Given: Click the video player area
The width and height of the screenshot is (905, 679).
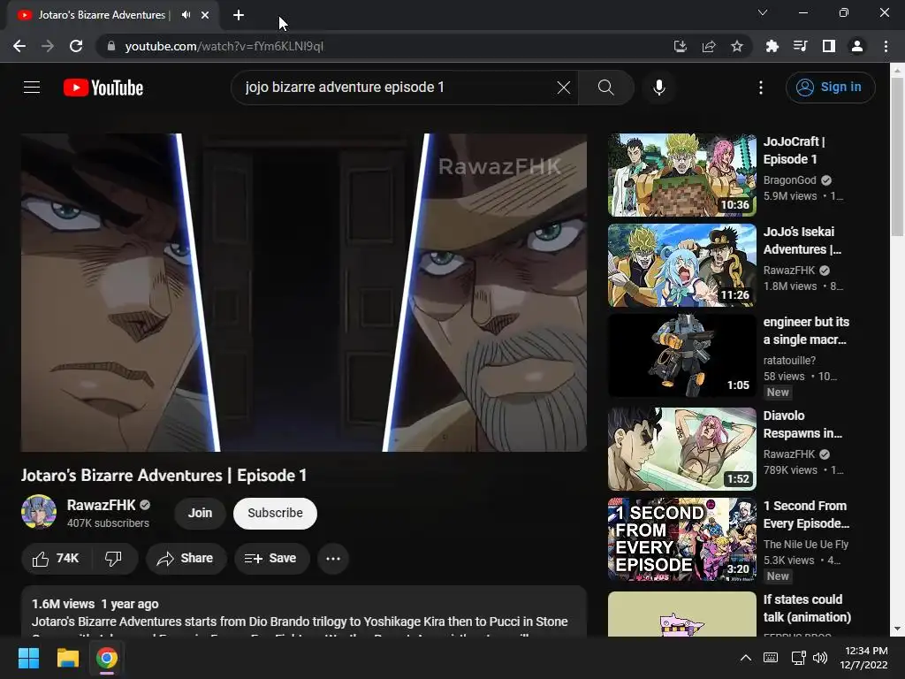Looking at the screenshot, I should click(x=304, y=293).
